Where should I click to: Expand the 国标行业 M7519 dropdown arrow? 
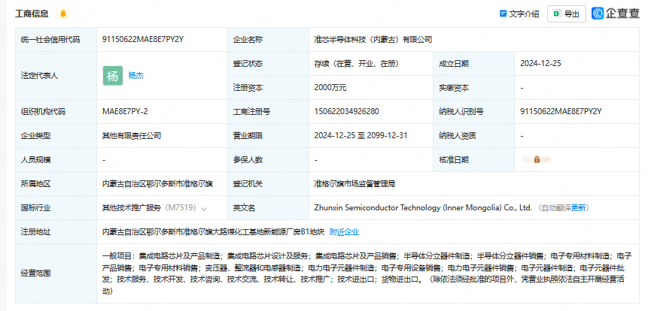pyautogui.click(x=204, y=209)
